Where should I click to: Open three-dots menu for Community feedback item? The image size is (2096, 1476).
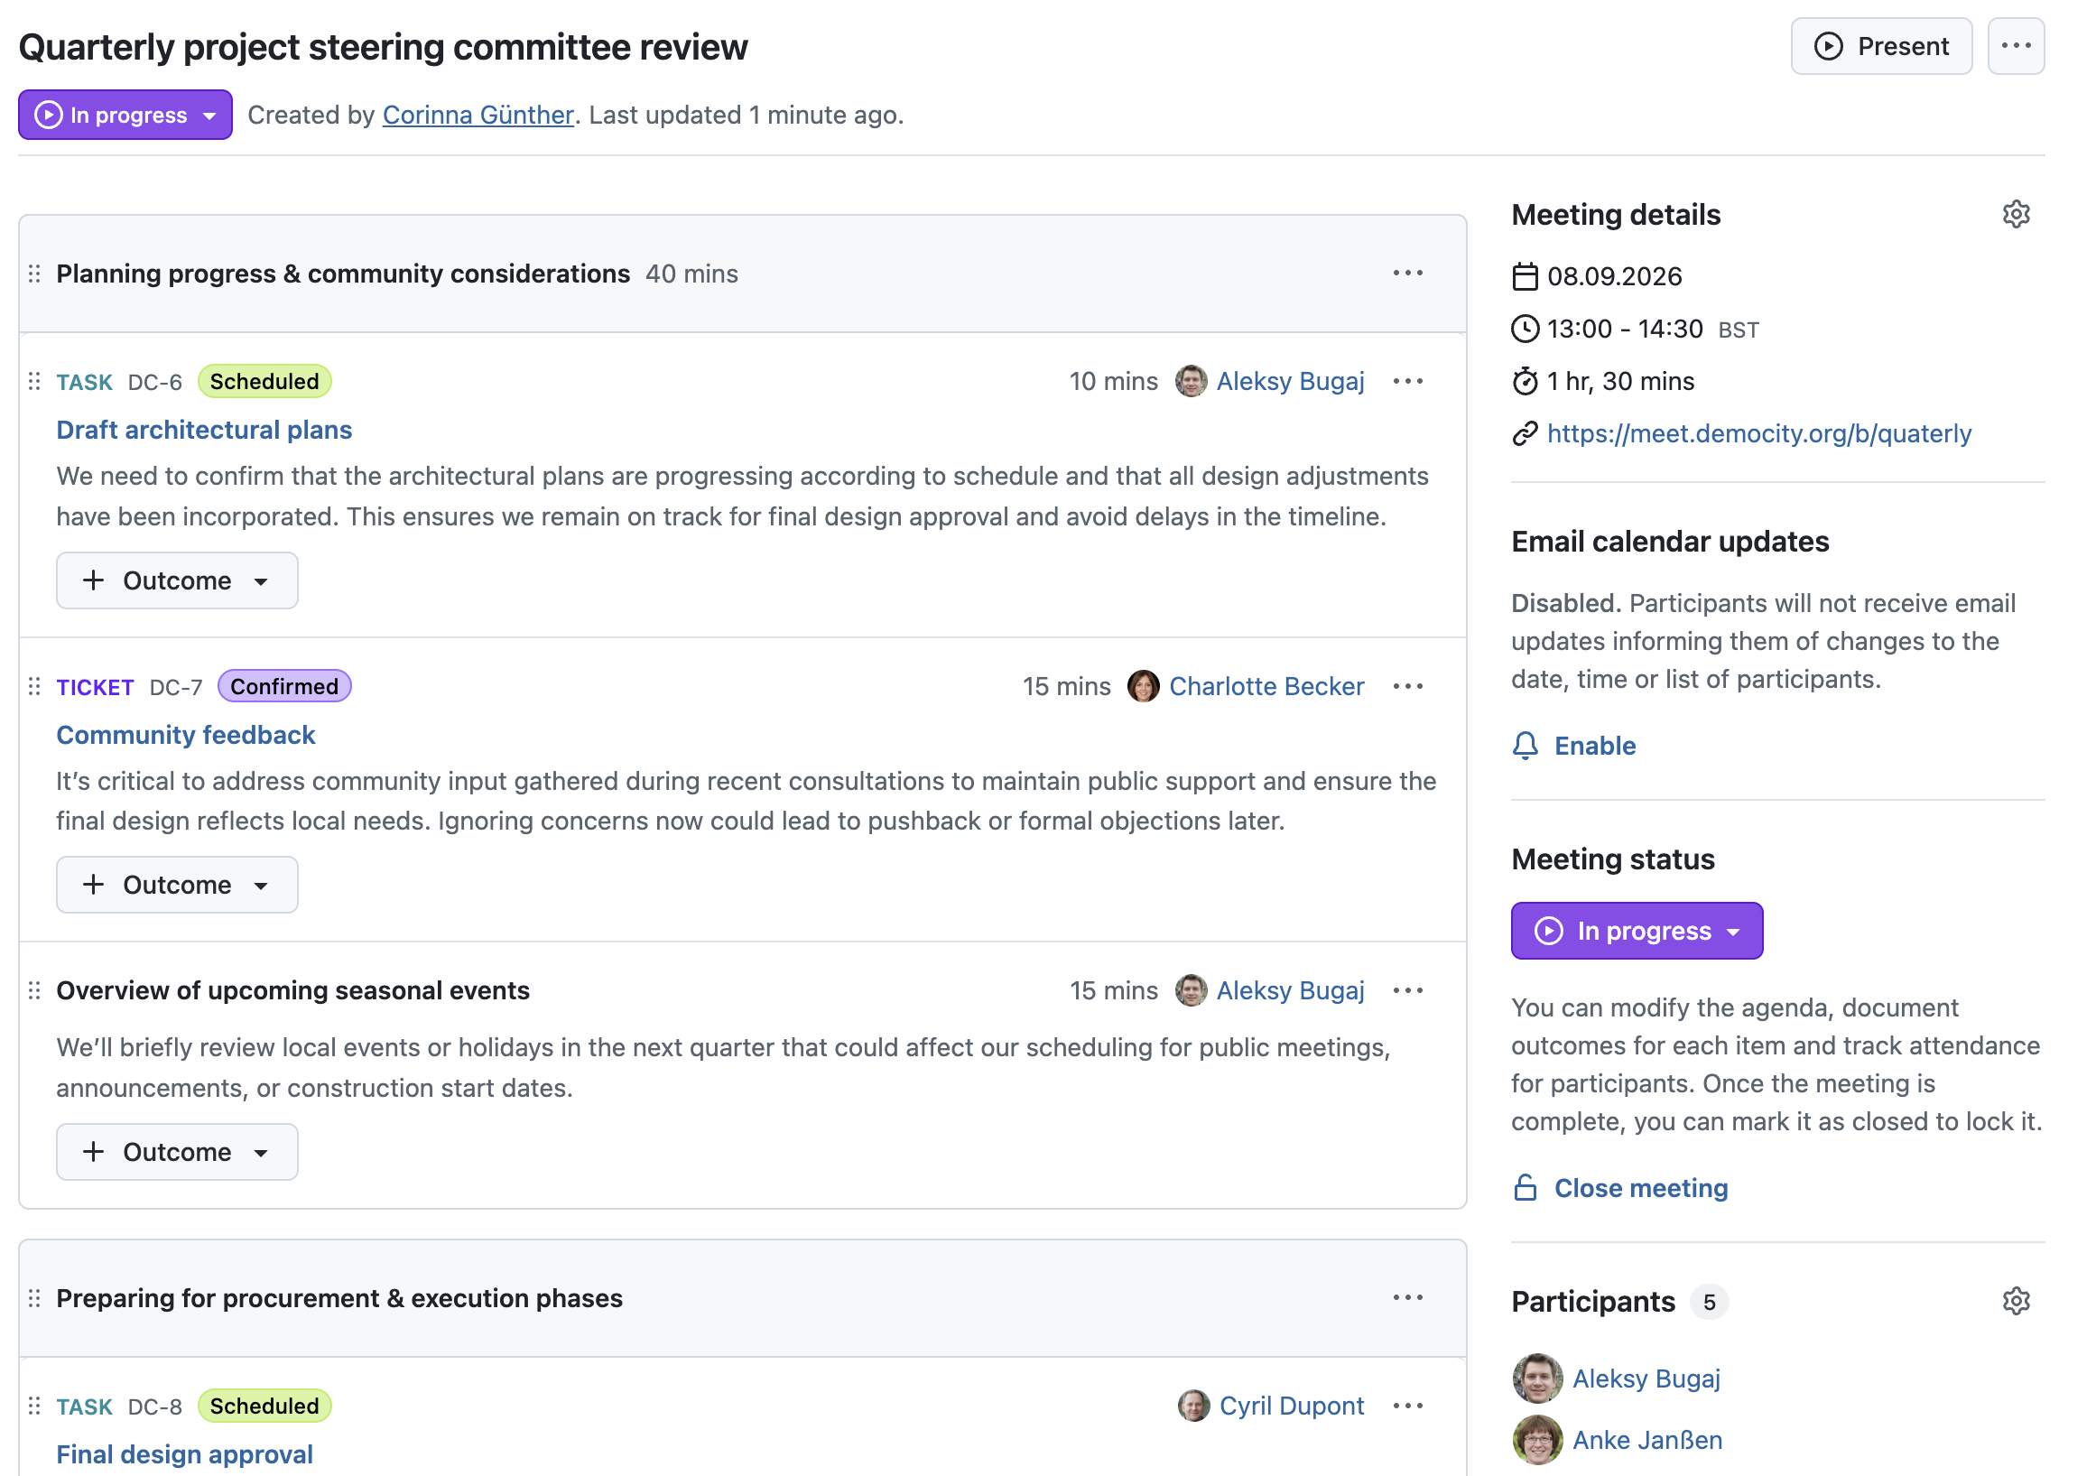1407,686
